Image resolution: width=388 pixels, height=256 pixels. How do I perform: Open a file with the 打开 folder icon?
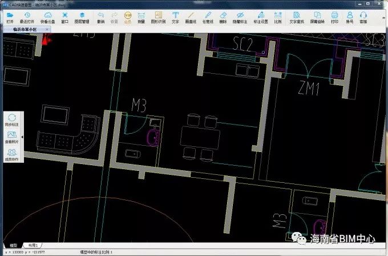[x=10, y=17]
